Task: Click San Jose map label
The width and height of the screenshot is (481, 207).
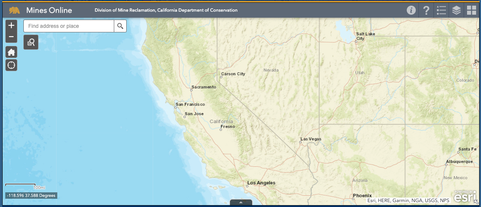Action: coord(194,114)
